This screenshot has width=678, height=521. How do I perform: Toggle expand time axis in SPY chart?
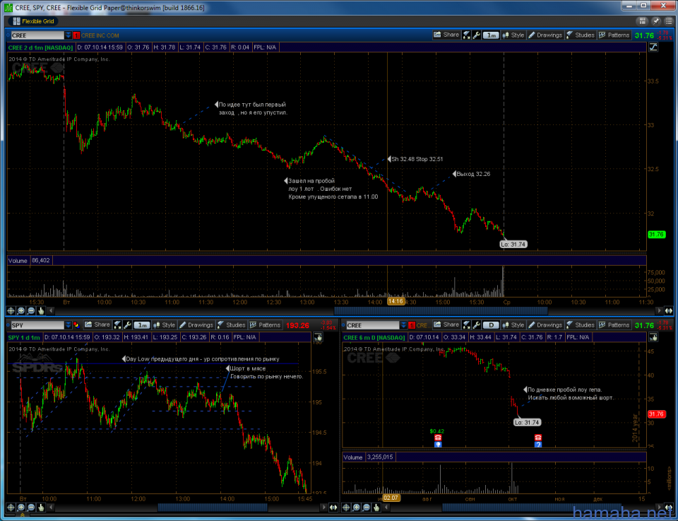pyautogui.click(x=333, y=507)
